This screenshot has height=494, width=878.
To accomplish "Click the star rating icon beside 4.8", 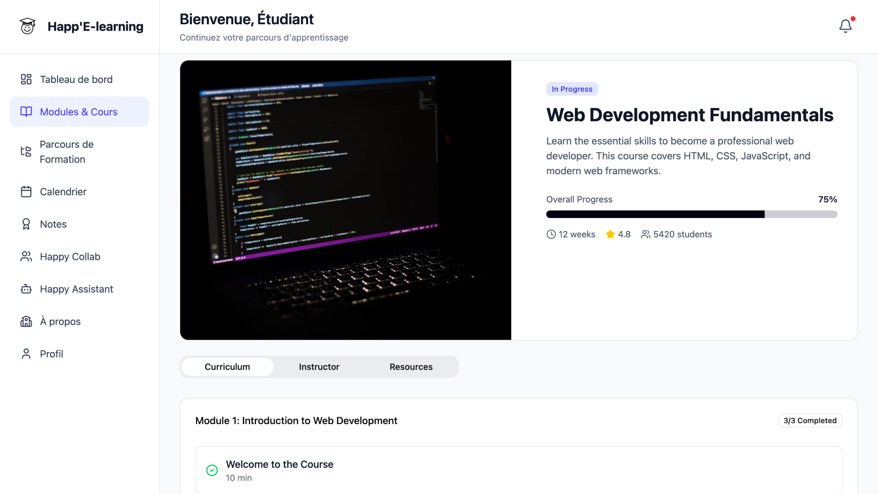I will coord(610,234).
